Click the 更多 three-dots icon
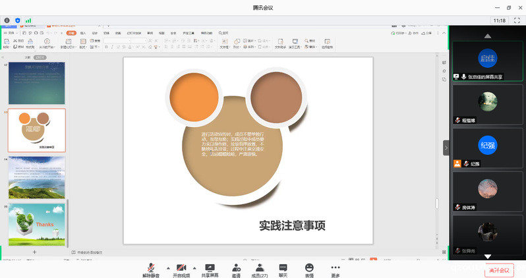The image size is (526, 278). [336, 267]
